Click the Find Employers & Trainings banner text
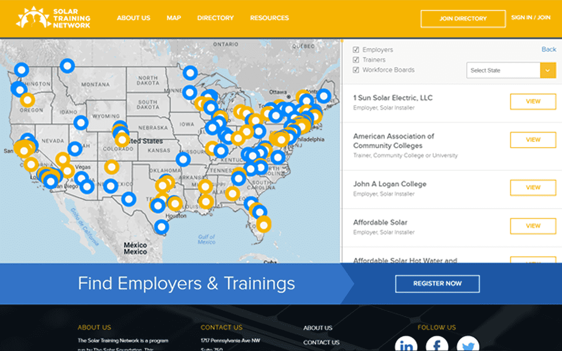The image size is (562, 351). coord(186,283)
